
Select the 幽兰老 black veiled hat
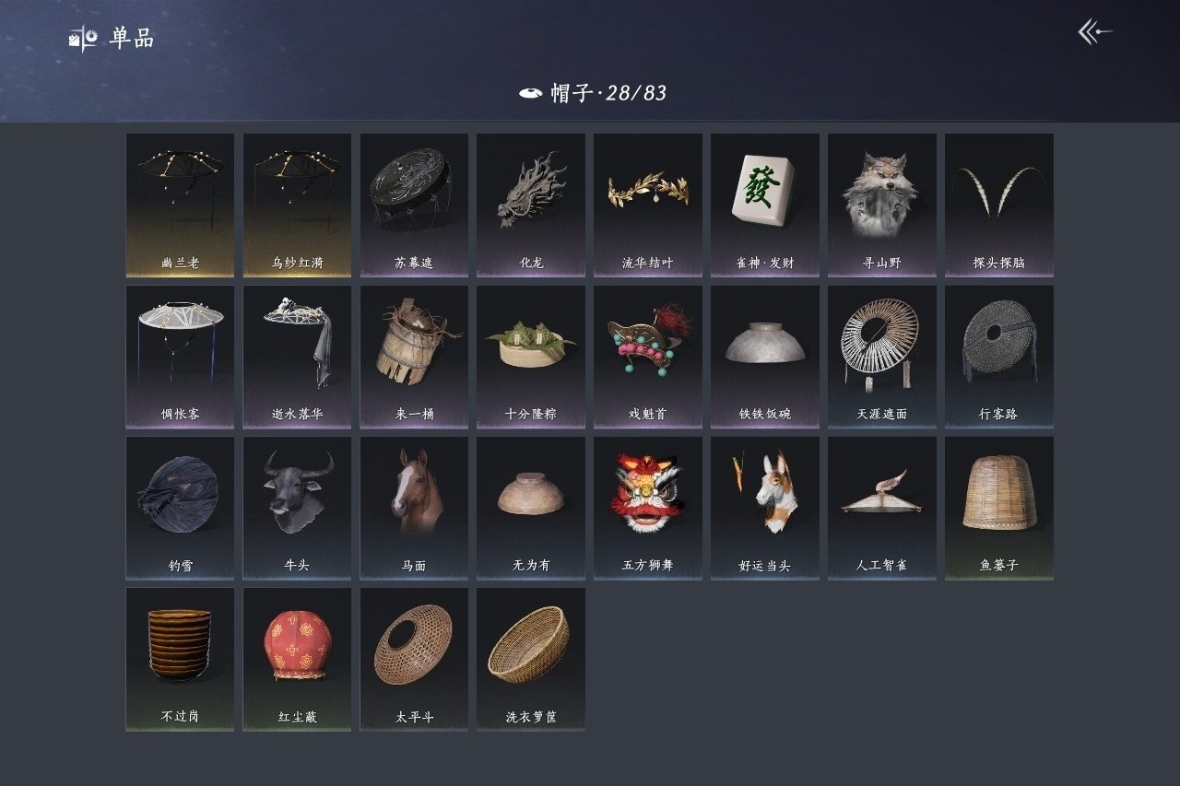point(180,205)
